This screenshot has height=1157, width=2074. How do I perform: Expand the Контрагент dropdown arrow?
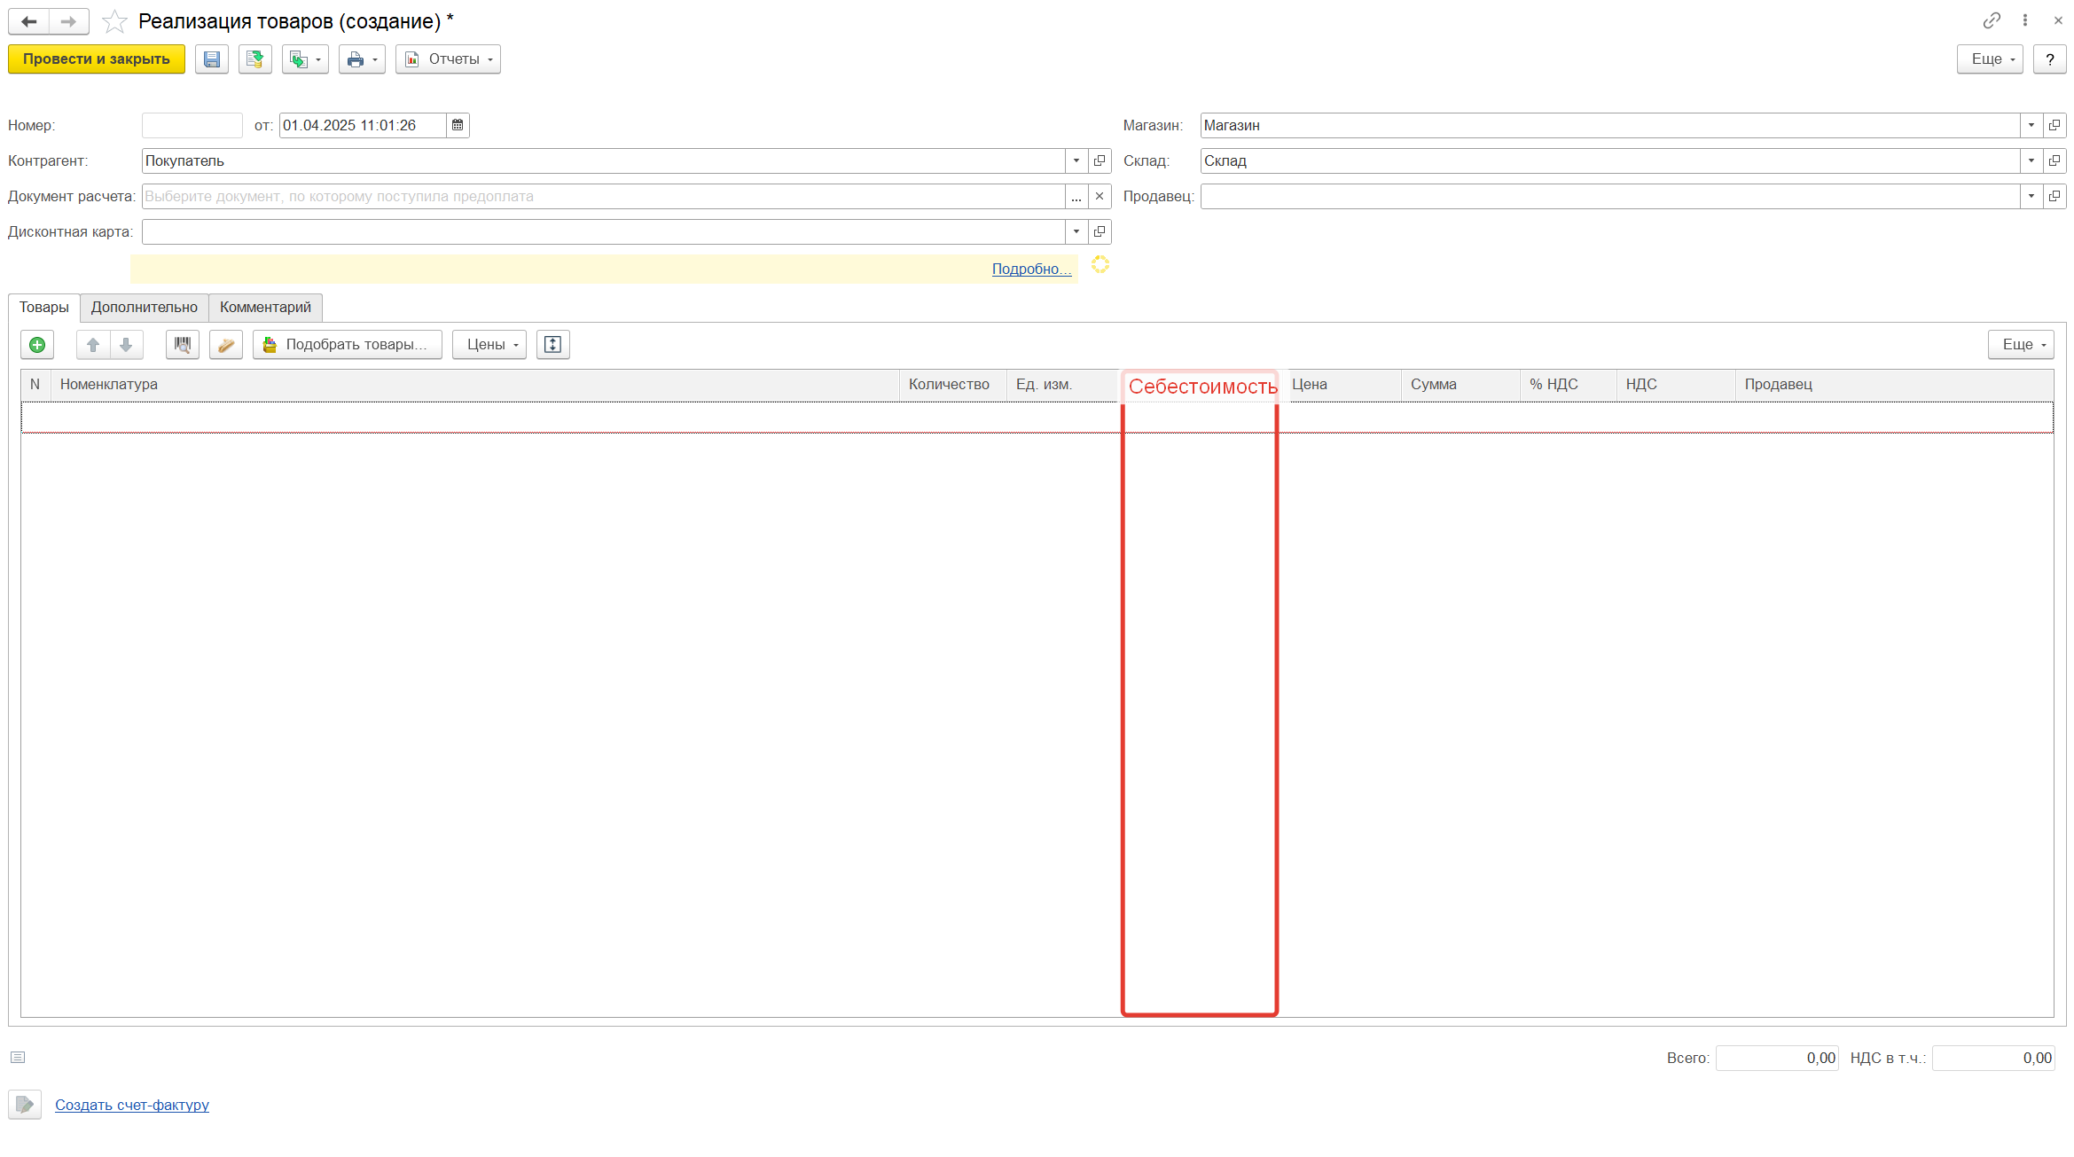(x=1076, y=161)
